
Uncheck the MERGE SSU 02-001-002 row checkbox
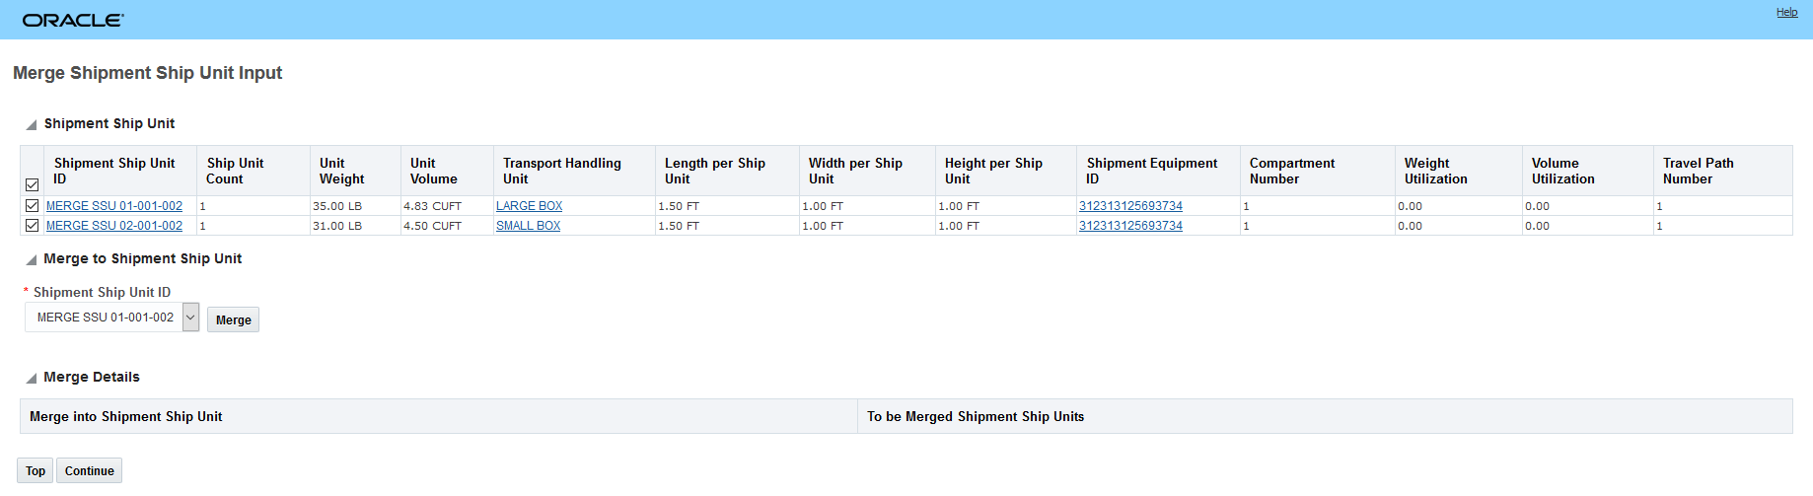pos(33,226)
